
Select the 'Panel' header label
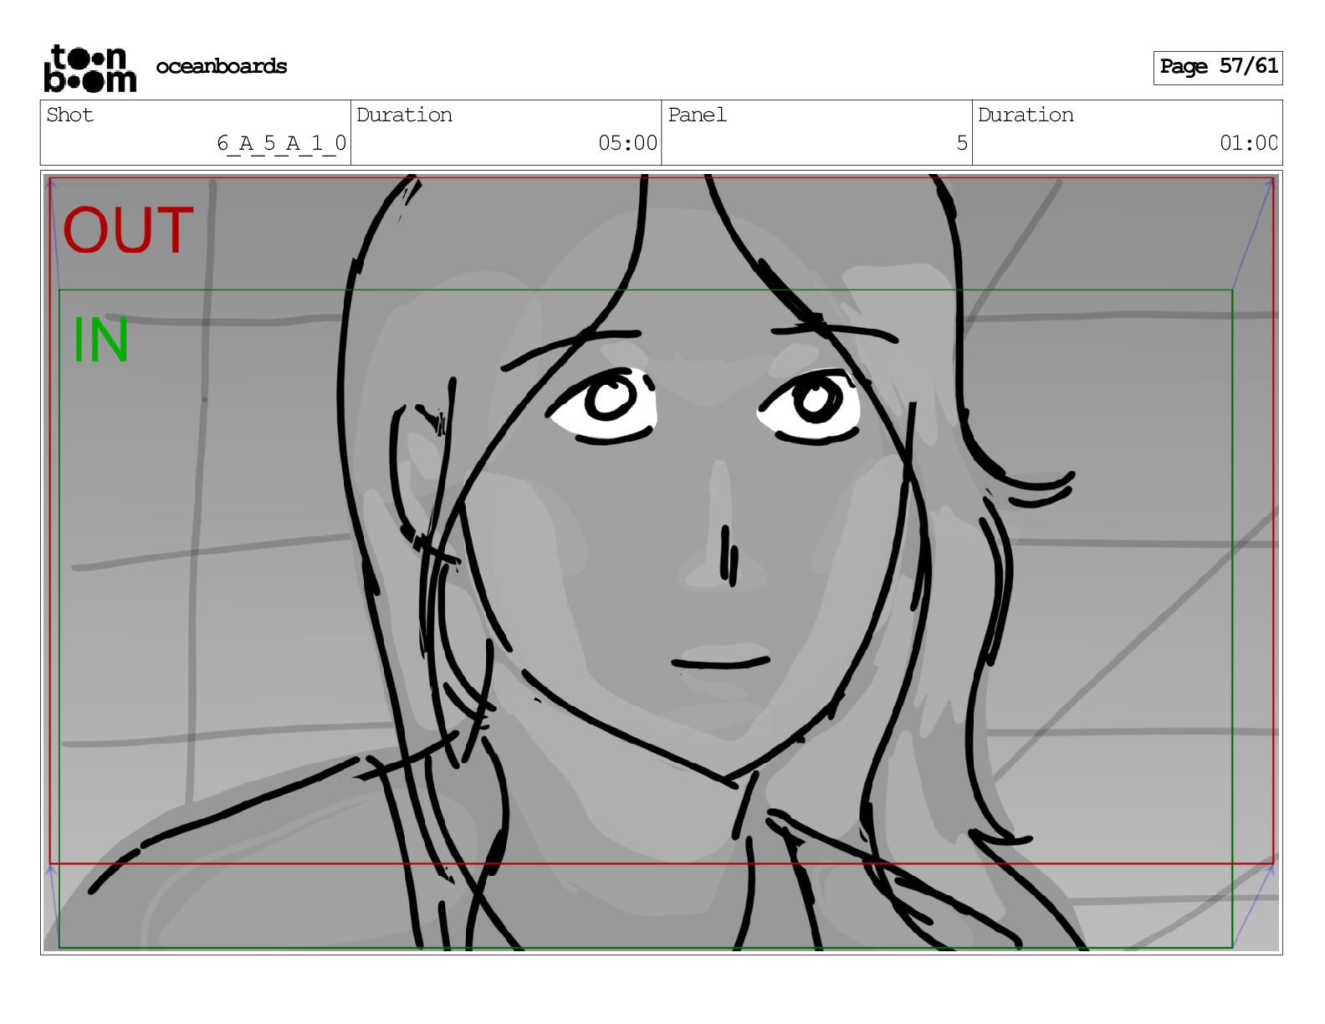click(697, 115)
